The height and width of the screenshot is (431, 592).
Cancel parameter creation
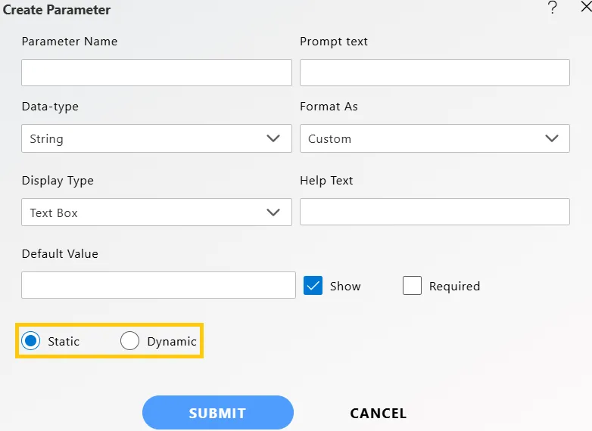pyautogui.click(x=379, y=414)
